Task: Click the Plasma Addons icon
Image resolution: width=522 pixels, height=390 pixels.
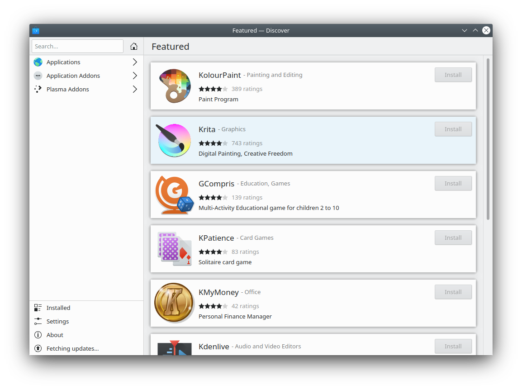Action: [x=38, y=89]
